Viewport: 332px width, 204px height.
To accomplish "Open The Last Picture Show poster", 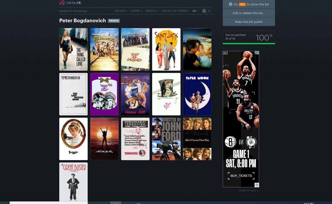I will 73,94.
